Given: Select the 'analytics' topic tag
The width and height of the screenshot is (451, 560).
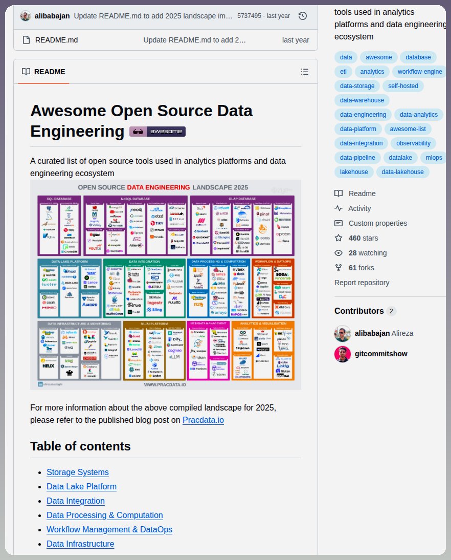Looking at the screenshot, I should (372, 72).
